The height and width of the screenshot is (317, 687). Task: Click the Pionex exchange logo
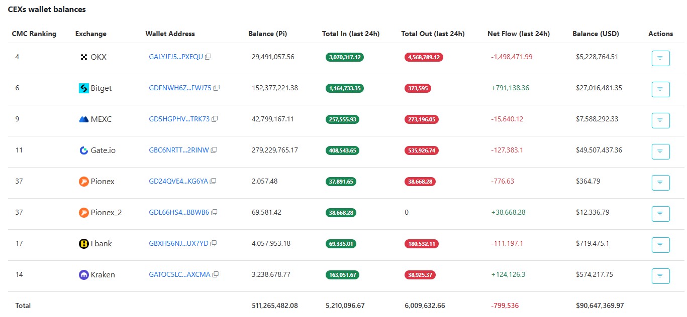click(83, 181)
